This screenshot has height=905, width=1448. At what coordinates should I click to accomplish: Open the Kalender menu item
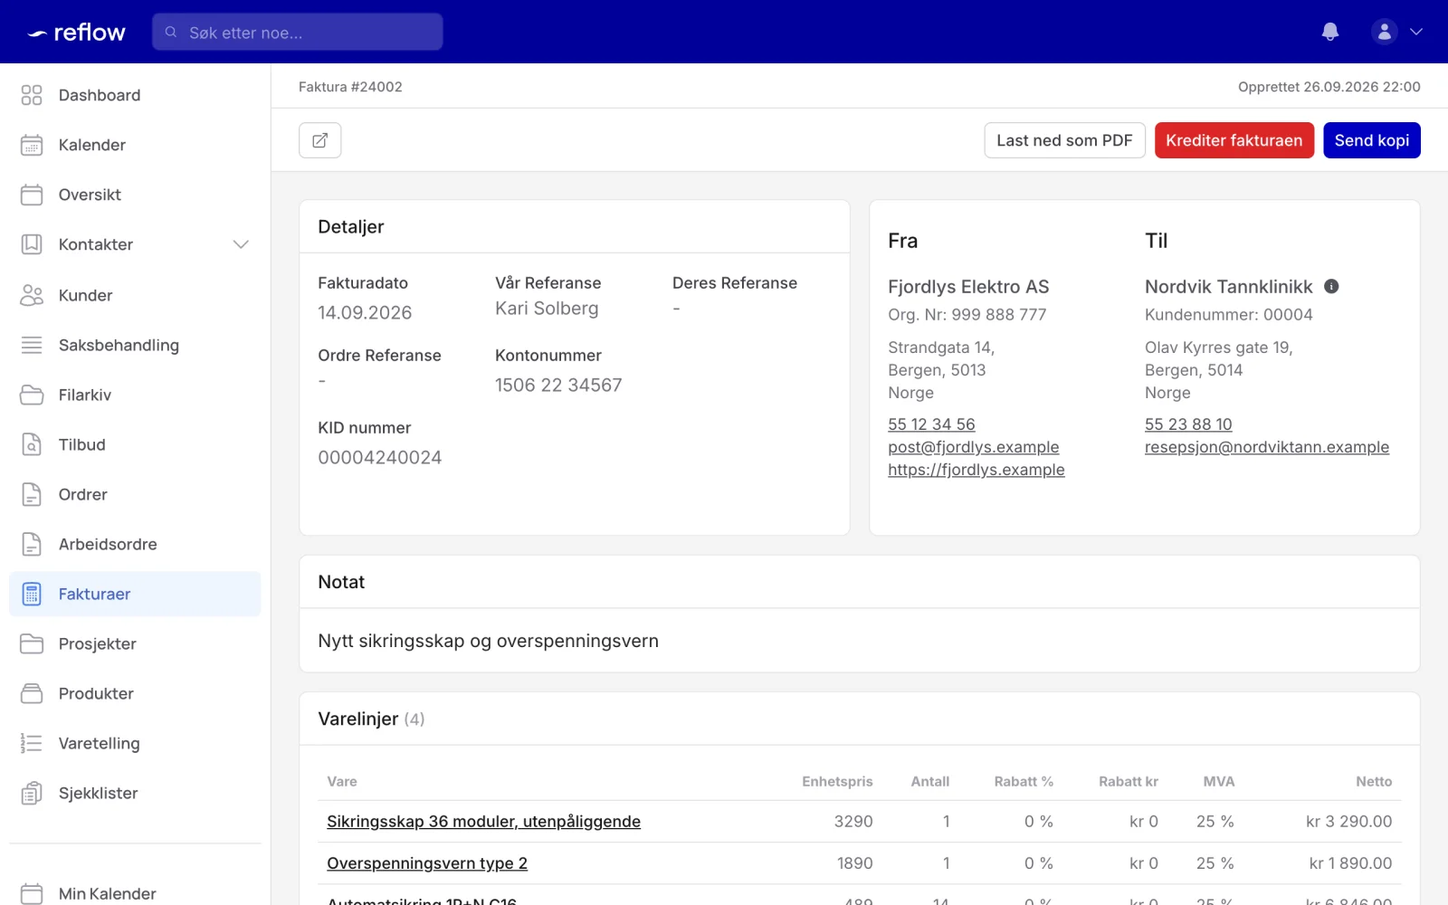(x=135, y=145)
